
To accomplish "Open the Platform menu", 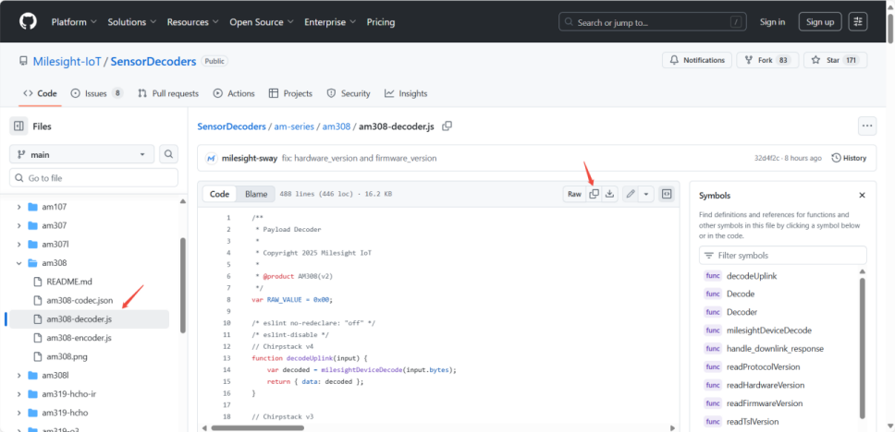I will tap(74, 22).
